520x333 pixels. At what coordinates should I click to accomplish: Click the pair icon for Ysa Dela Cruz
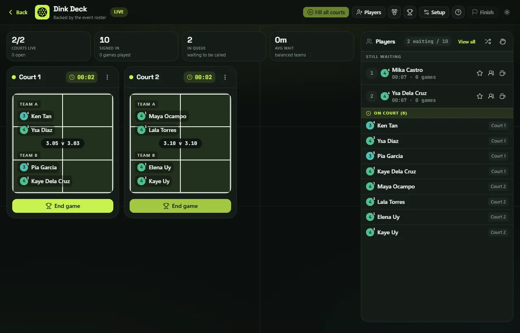pyautogui.click(x=491, y=96)
